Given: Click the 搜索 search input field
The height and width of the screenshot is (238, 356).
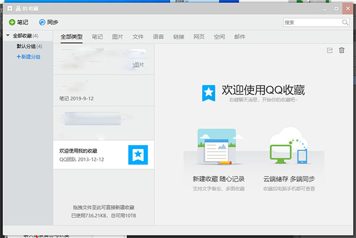Looking at the screenshot, I should click(x=316, y=22).
